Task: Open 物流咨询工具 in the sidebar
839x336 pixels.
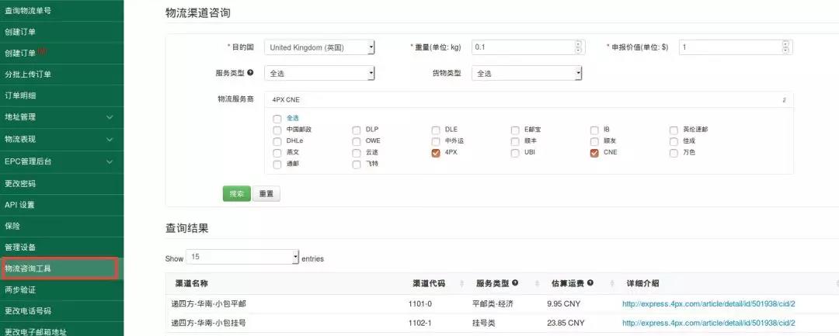Action: pyautogui.click(x=59, y=268)
